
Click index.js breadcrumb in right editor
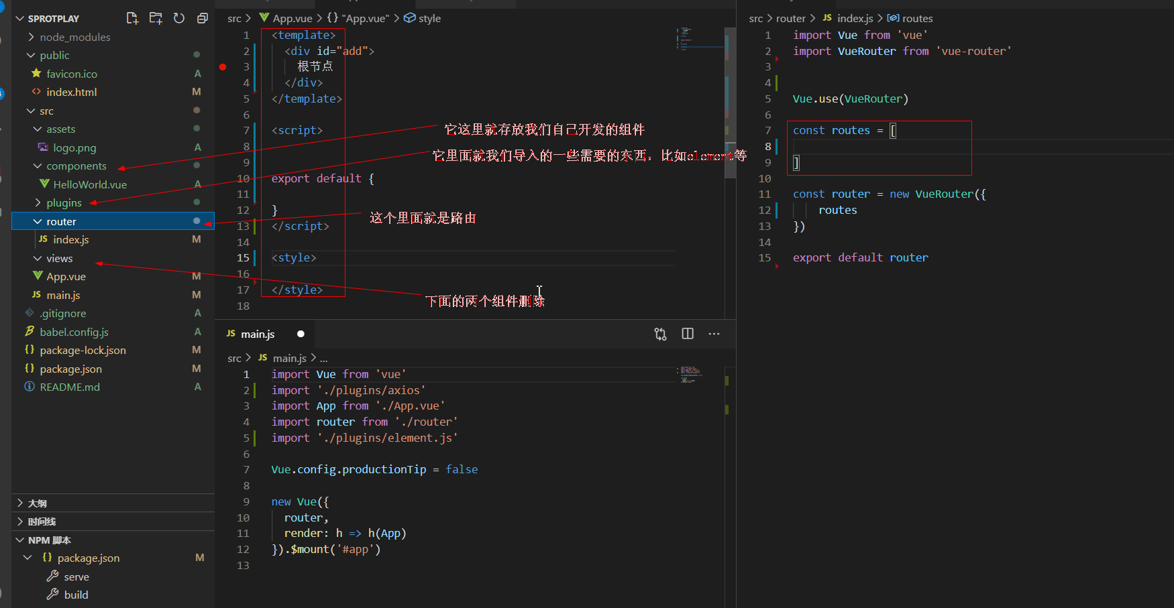coord(855,18)
